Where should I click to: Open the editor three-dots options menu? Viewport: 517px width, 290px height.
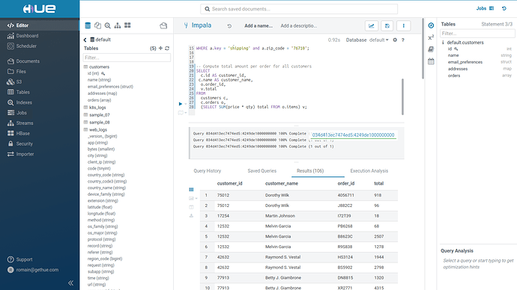[403, 25]
